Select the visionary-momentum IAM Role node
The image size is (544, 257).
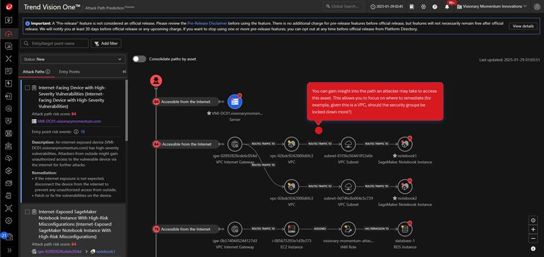coord(348,229)
